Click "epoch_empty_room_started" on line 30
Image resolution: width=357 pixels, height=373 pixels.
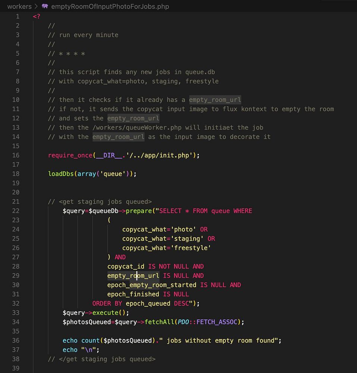click(x=152, y=285)
